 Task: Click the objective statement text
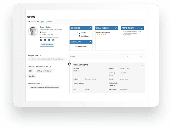[46, 59]
